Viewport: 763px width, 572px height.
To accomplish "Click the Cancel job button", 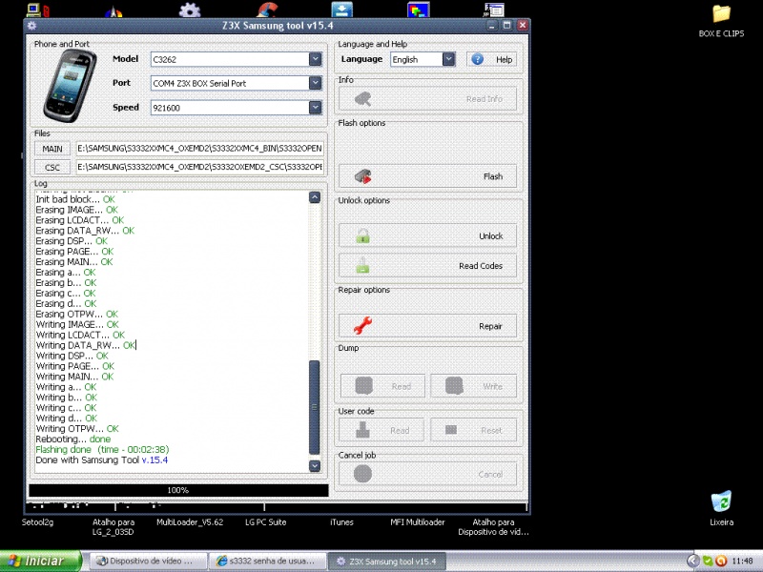I will (427, 474).
